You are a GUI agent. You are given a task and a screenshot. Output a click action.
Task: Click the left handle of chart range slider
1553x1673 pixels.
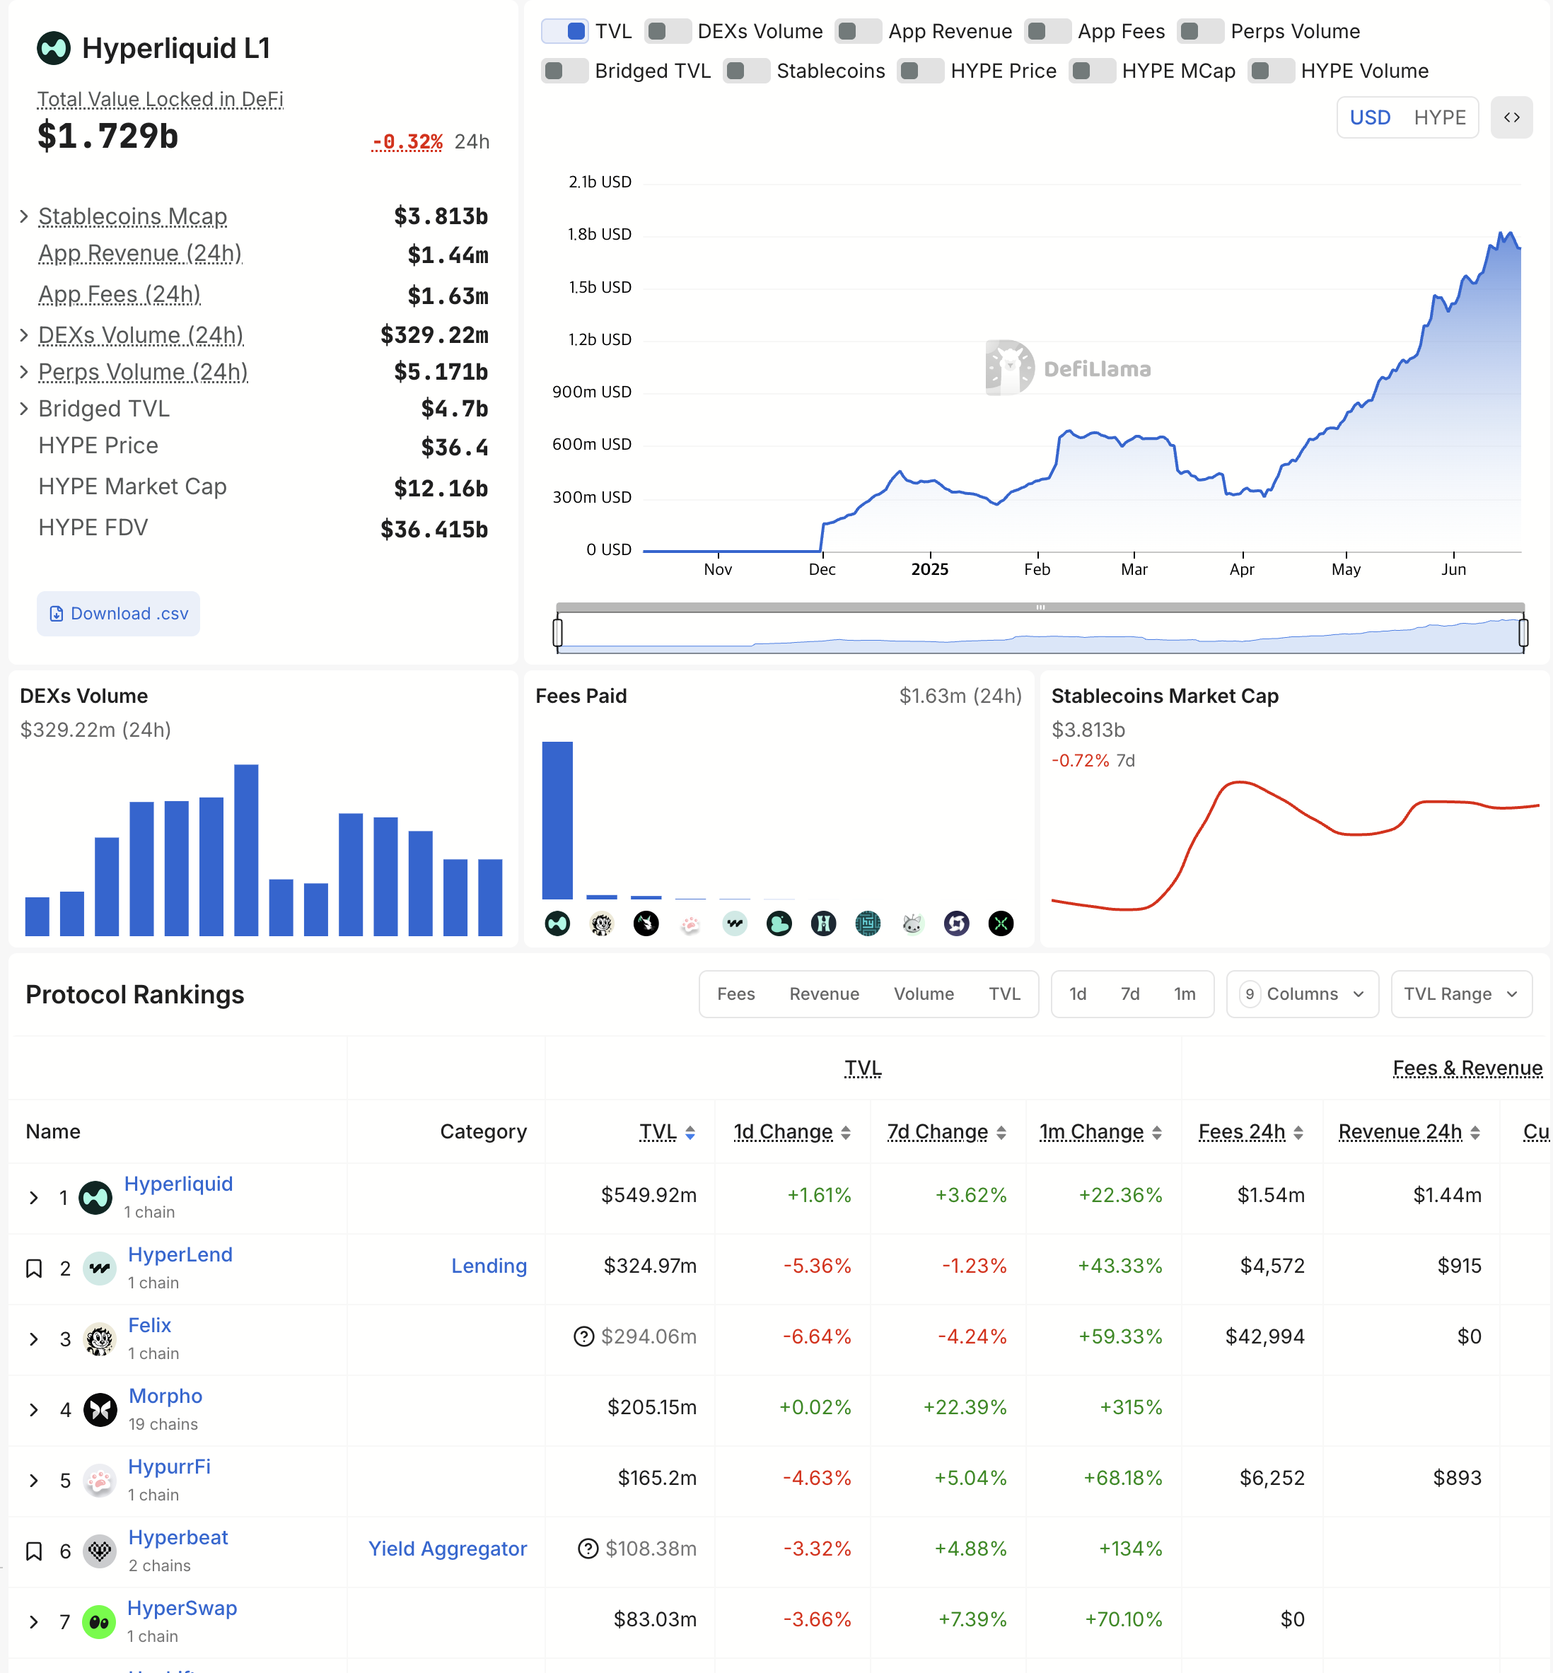coord(558,632)
